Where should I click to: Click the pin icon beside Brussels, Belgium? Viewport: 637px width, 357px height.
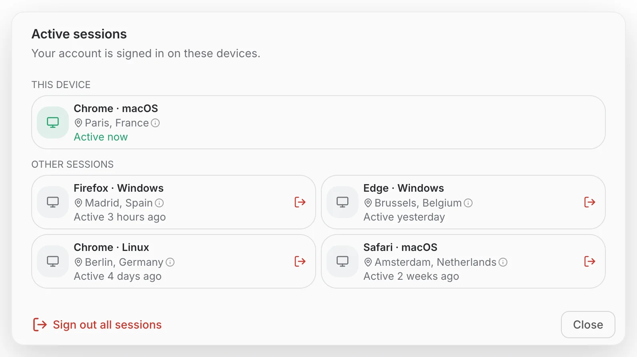tap(368, 203)
